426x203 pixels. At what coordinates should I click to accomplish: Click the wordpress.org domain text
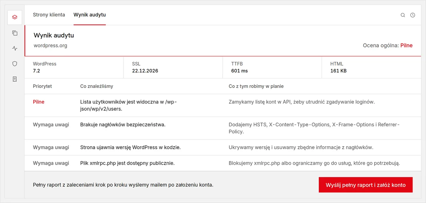[x=50, y=45]
